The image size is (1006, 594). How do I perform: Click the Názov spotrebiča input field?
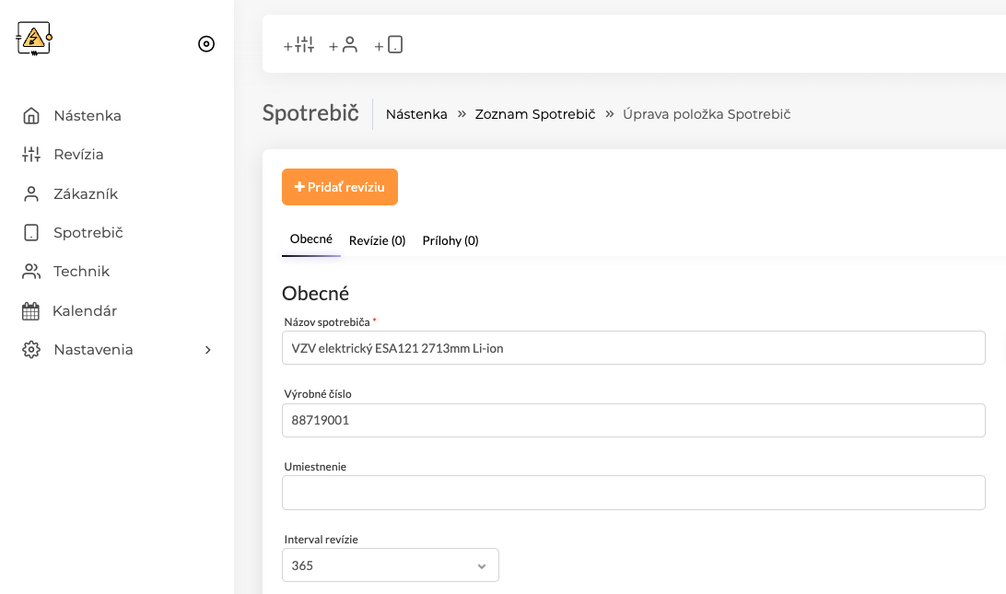coord(633,348)
